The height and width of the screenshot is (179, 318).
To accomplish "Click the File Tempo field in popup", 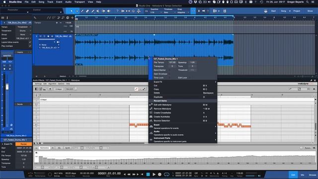I will click(172, 62).
